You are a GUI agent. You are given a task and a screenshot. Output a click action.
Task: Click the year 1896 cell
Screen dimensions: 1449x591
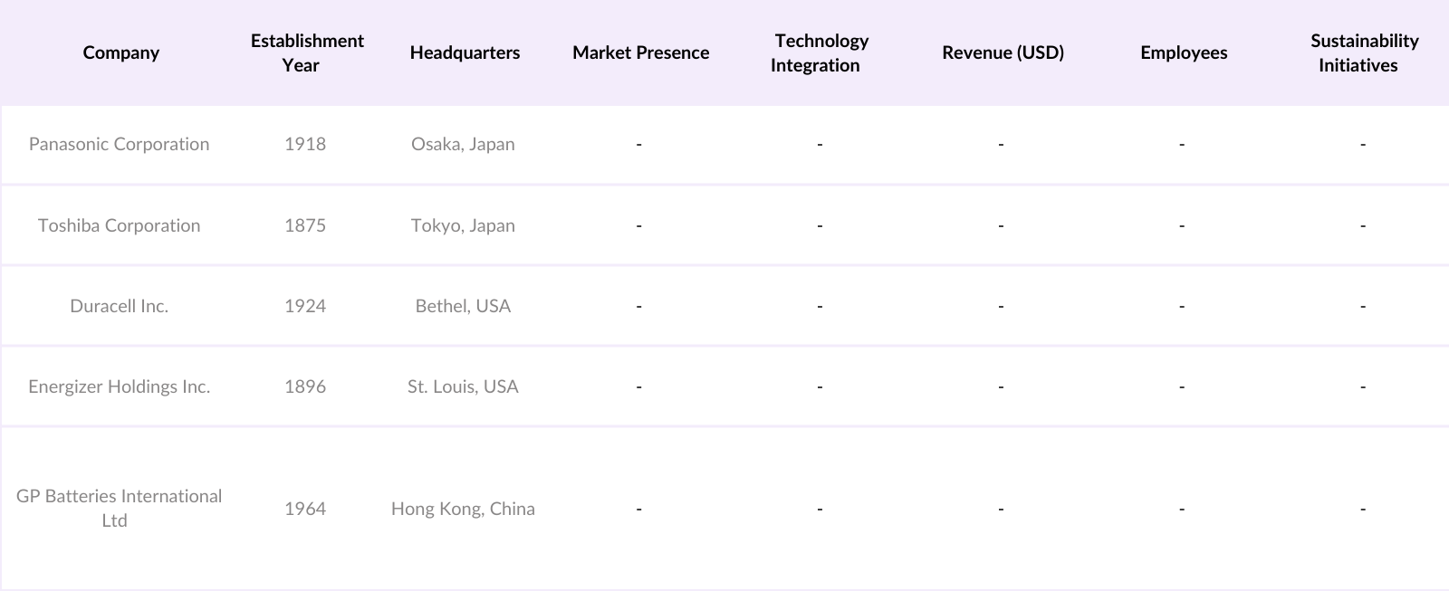305,386
